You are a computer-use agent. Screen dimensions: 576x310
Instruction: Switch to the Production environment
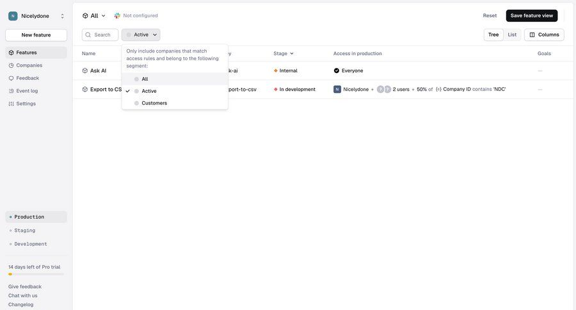coord(36,217)
